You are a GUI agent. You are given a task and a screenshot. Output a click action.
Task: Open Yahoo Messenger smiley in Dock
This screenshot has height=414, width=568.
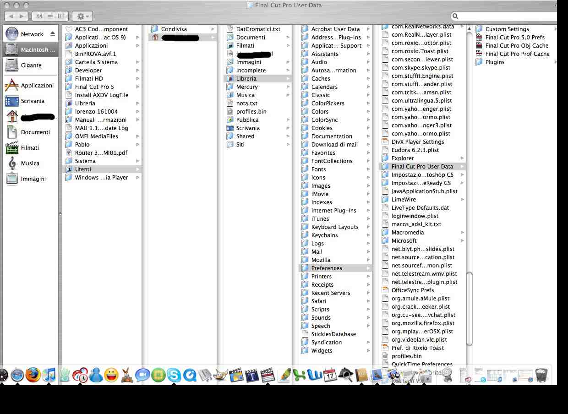tap(111, 375)
